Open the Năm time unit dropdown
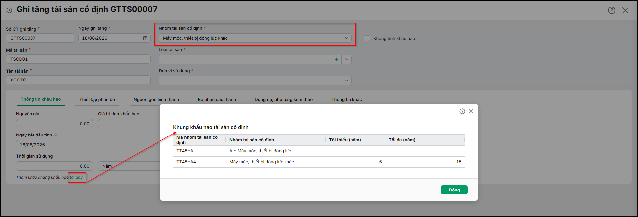This screenshot has width=638, height=217. point(129,166)
